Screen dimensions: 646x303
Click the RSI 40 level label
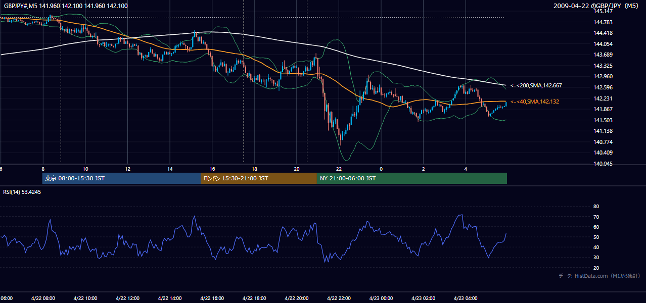tap(596, 247)
